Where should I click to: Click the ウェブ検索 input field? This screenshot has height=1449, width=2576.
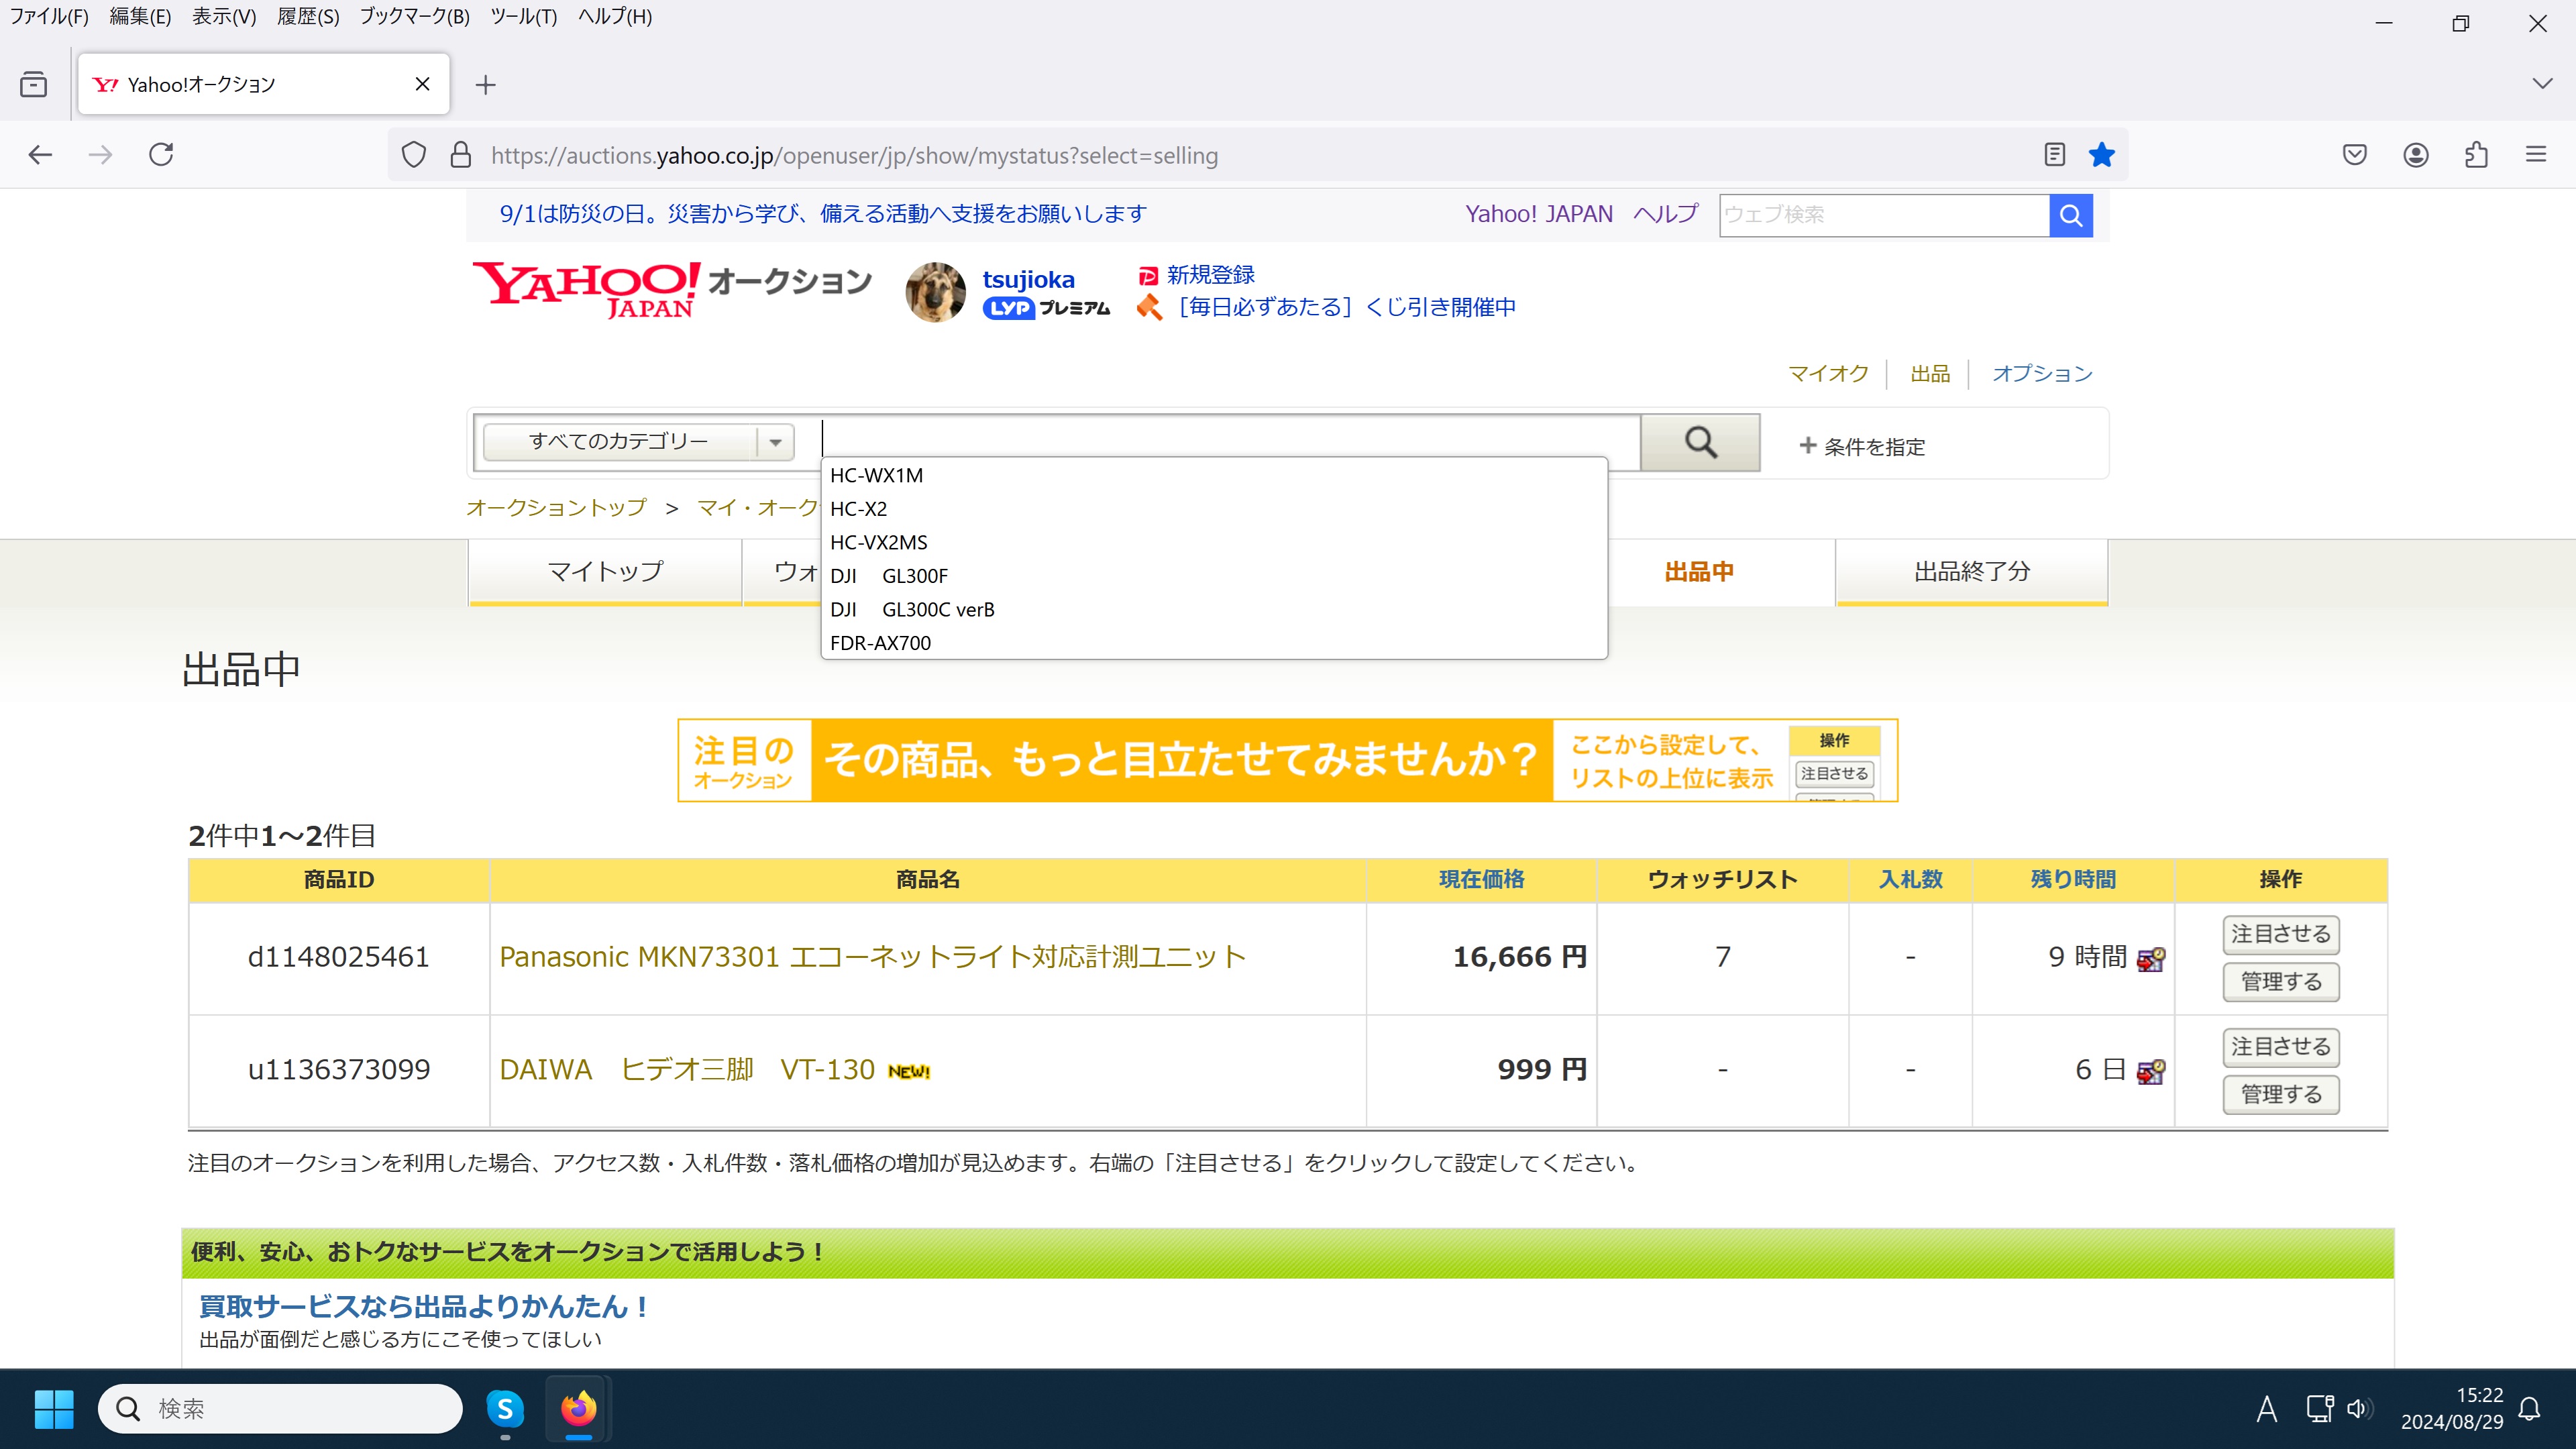pos(1883,215)
